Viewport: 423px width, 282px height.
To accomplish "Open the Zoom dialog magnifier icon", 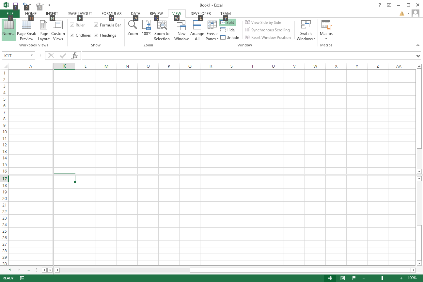I will [x=133, y=25].
